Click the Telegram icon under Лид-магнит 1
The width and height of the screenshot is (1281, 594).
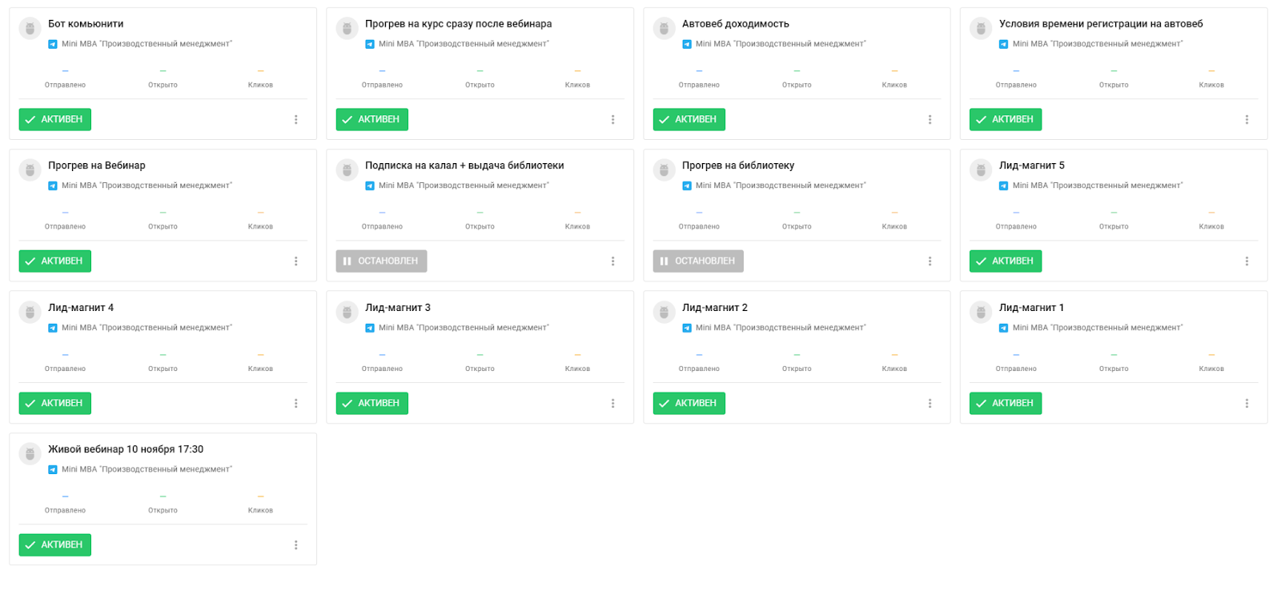(1004, 328)
